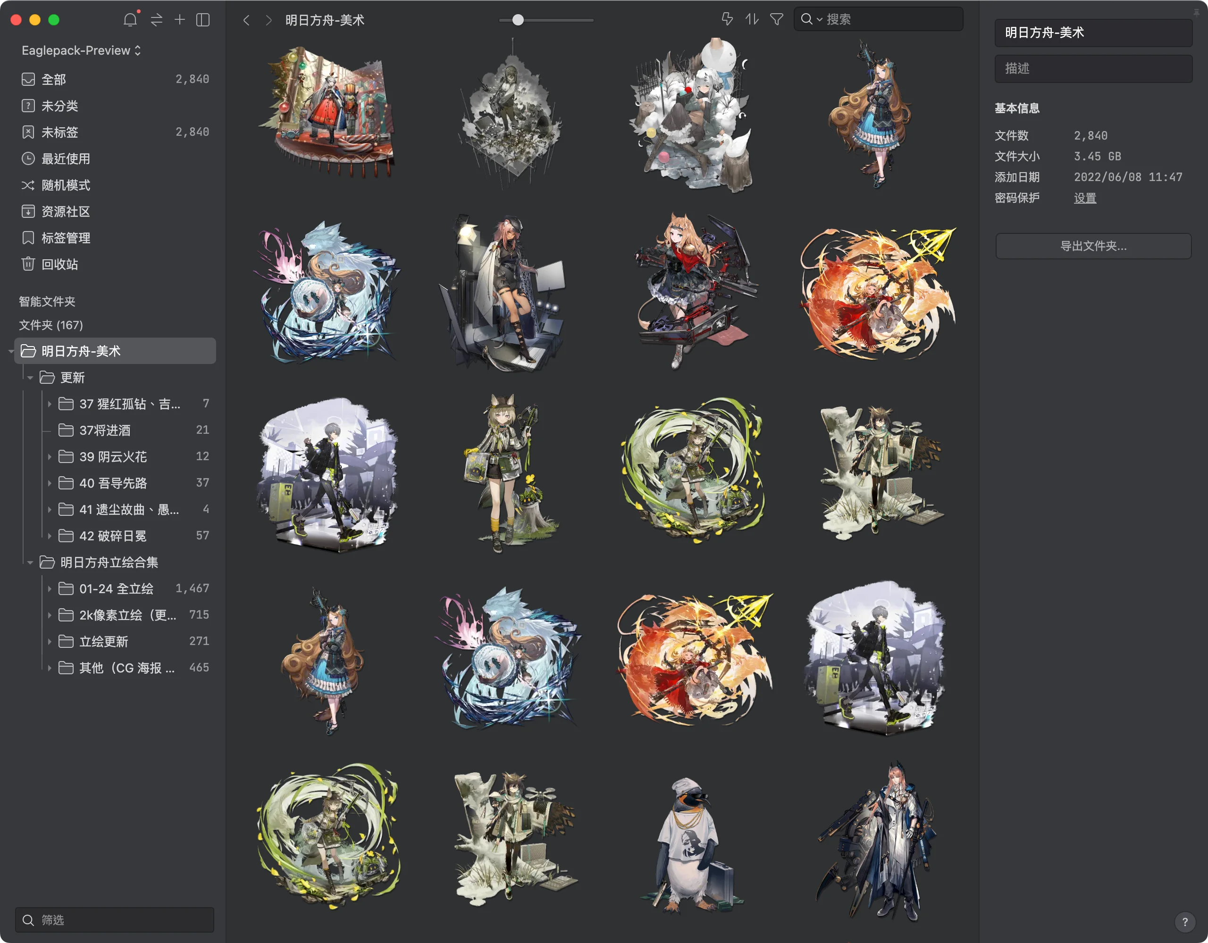Collapse the 明日方舟-美术 folder arrow
The height and width of the screenshot is (943, 1208).
11,352
